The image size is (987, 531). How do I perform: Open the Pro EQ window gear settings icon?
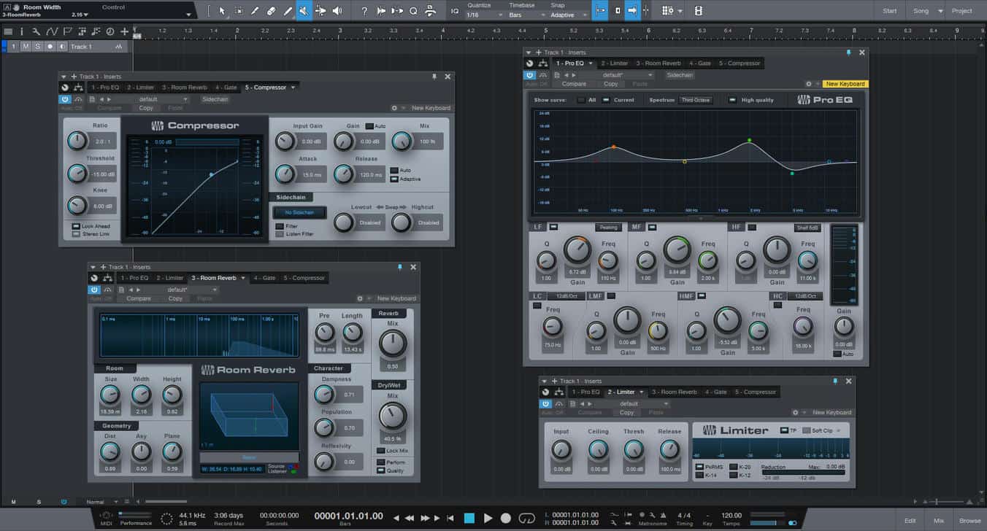[x=808, y=84]
